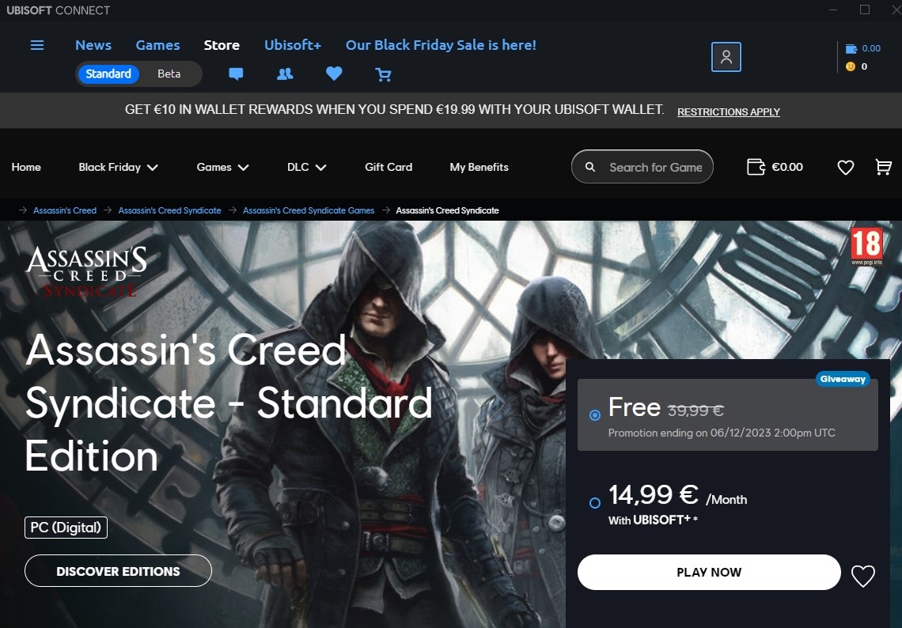Open the chat messages icon
This screenshot has width=902, height=628.
tap(236, 74)
